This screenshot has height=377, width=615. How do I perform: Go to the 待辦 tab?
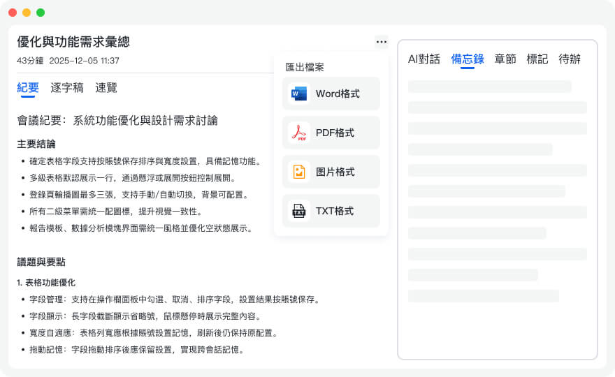[x=570, y=59]
